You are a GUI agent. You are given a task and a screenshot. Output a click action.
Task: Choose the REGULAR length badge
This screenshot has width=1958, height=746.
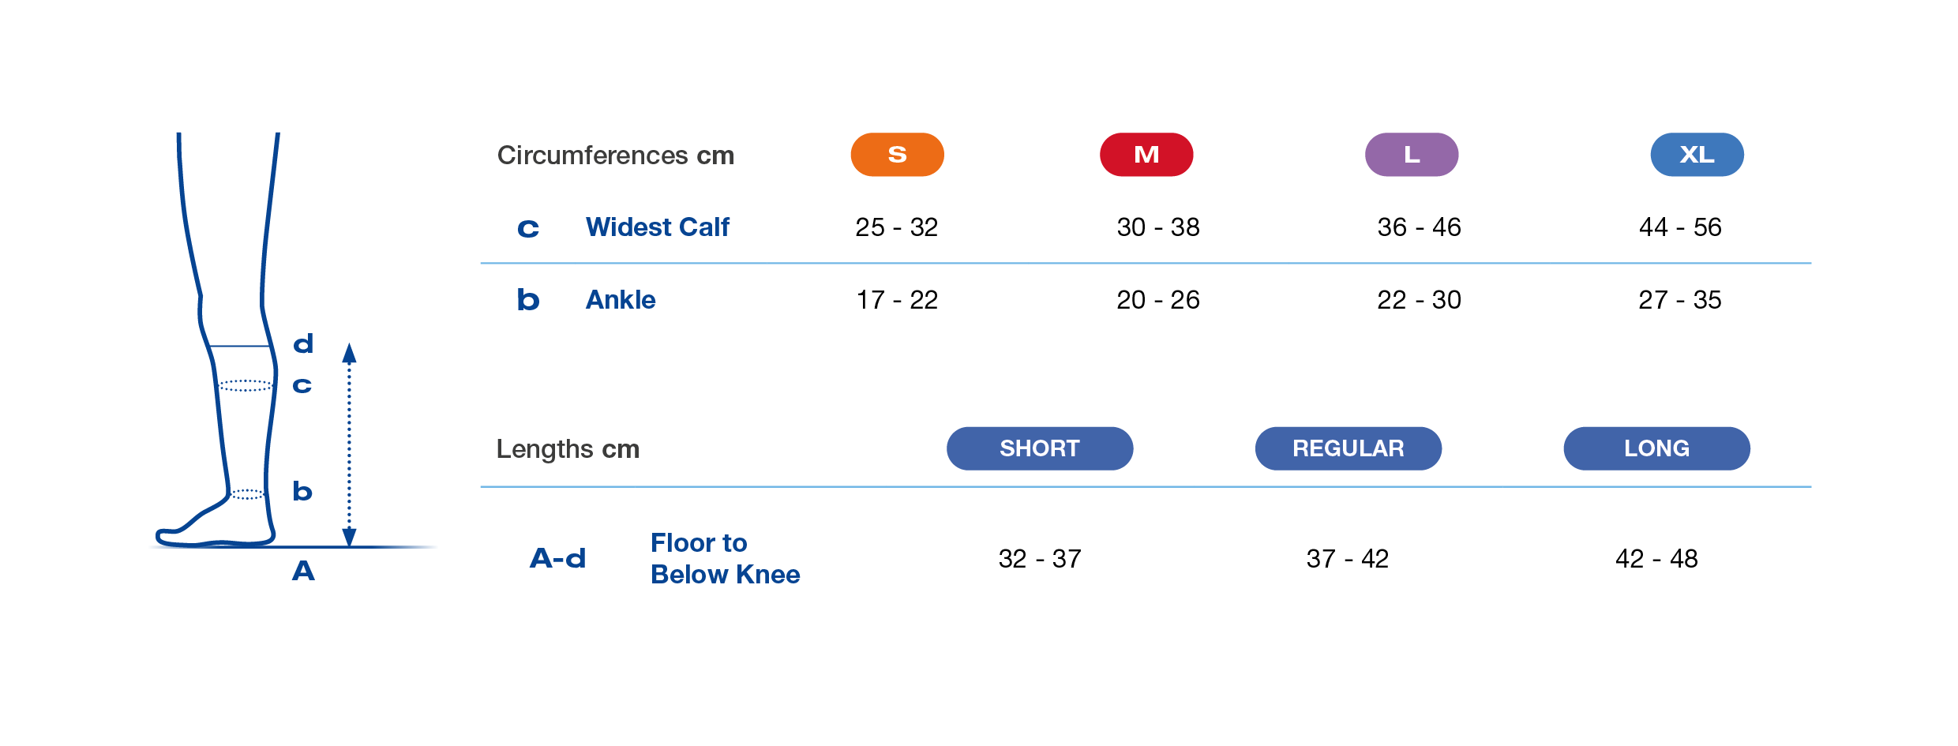click(1348, 448)
